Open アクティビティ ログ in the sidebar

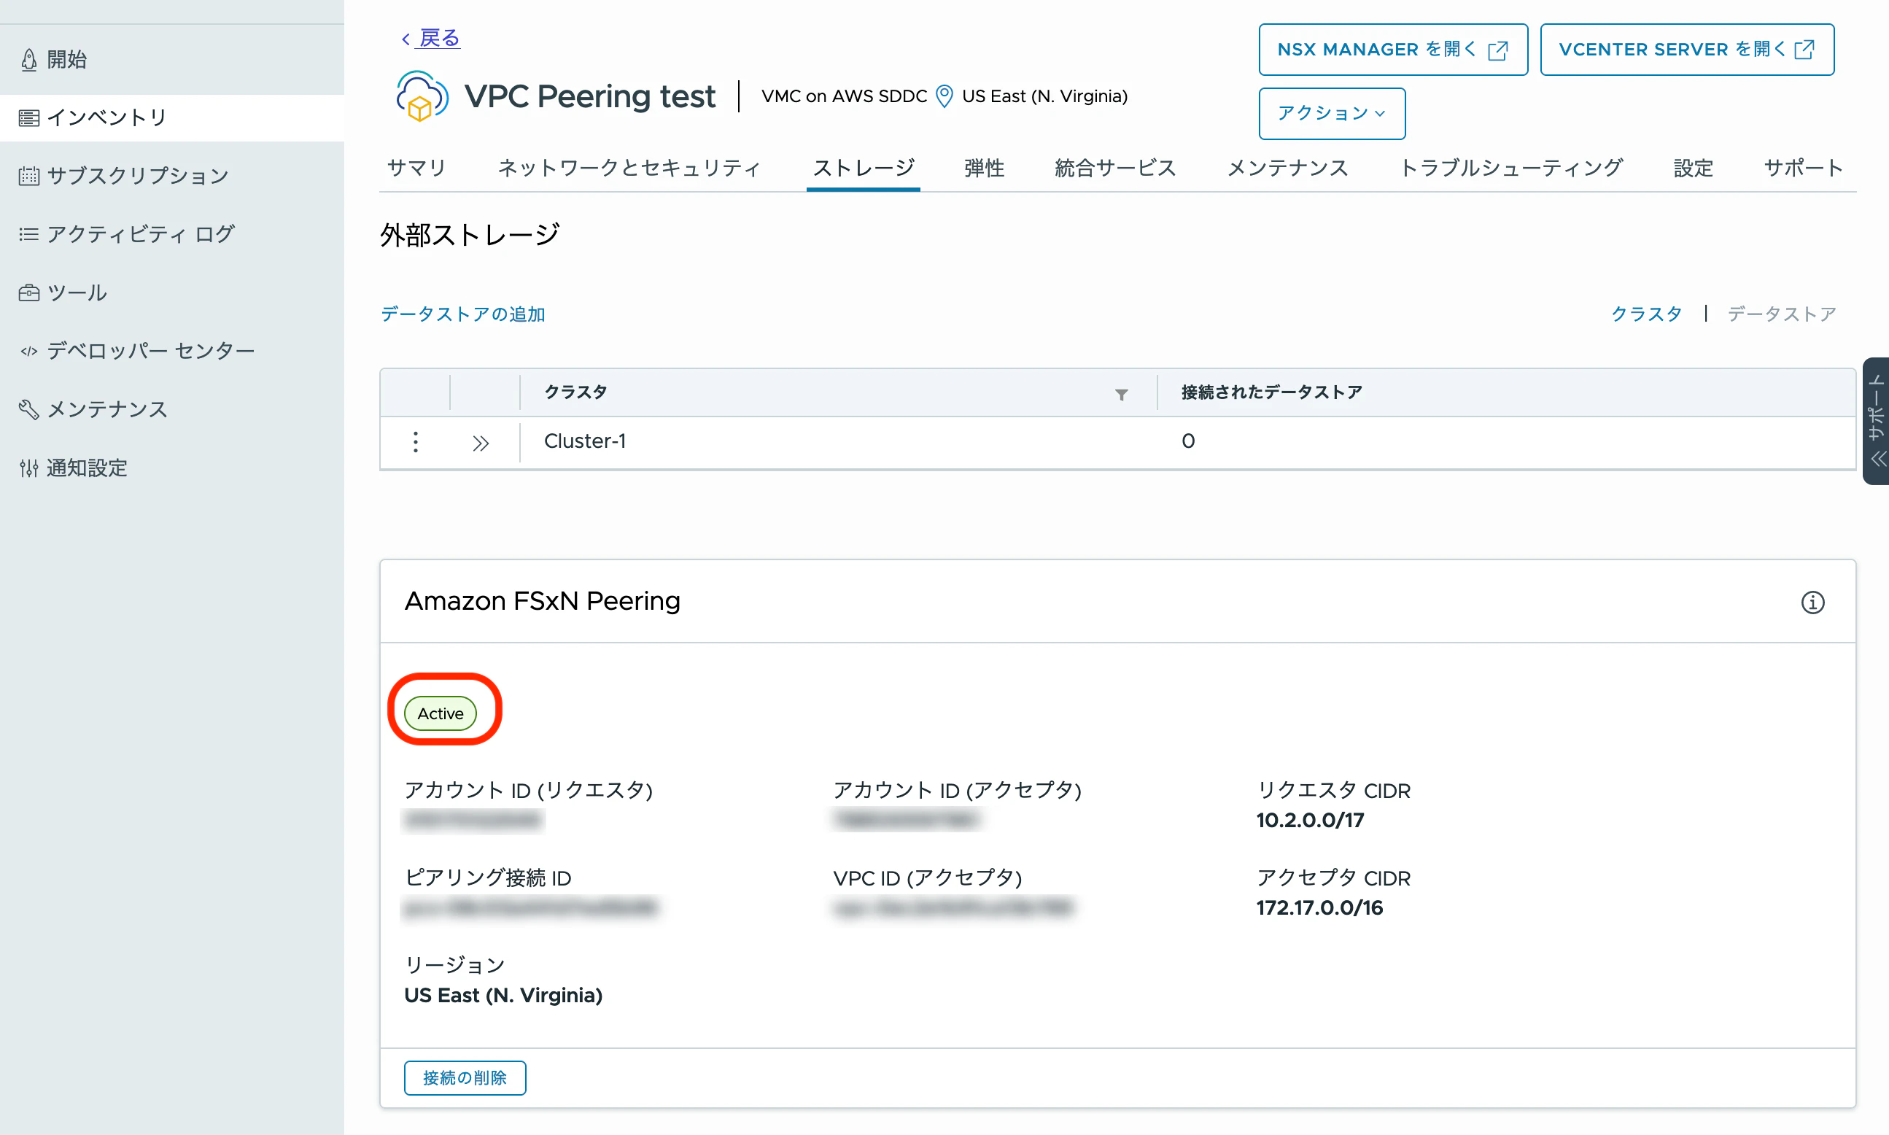coord(141,234)
